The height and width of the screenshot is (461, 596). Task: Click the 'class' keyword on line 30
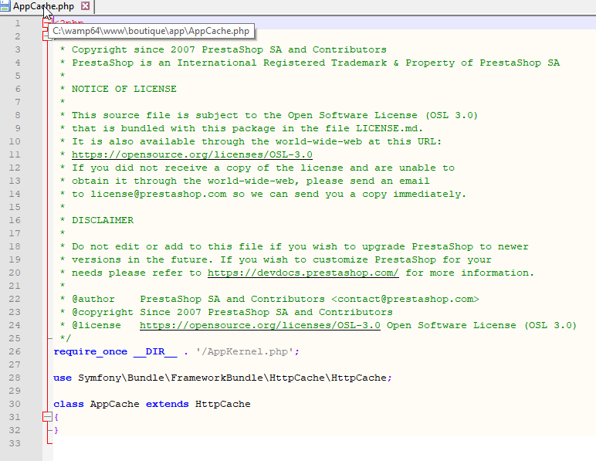click(x=69, y=404)
